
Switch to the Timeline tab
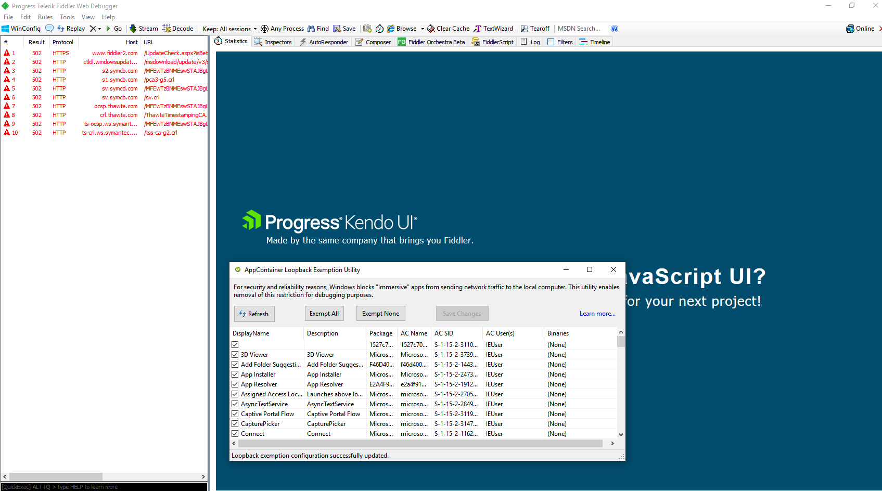(595, 42)
